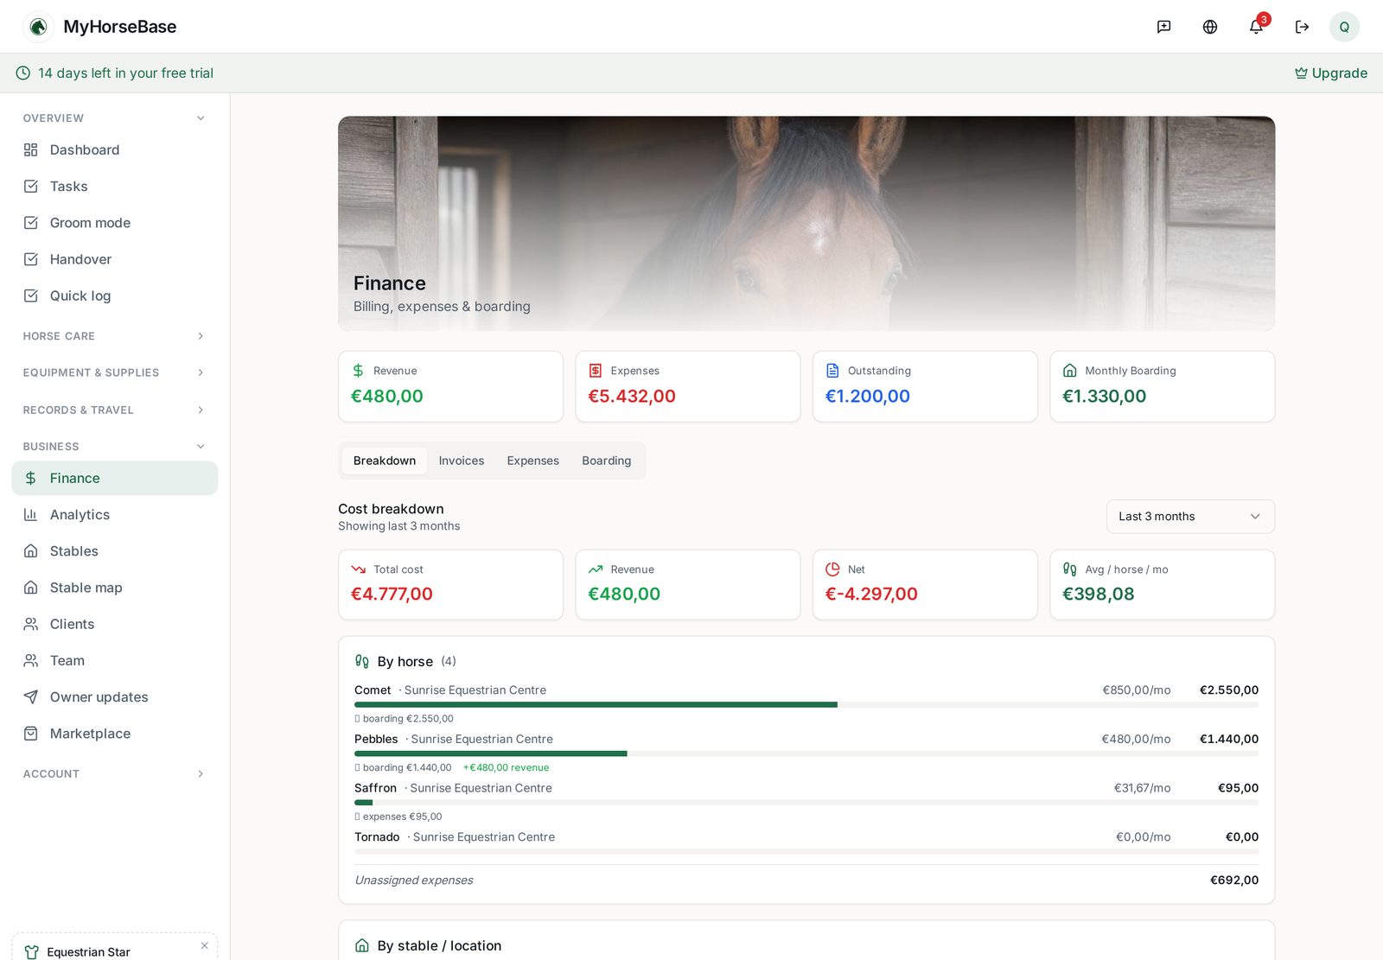
Task: Expand the Records & Travel section
Action: pyautogui.click(x=201, y=410)
